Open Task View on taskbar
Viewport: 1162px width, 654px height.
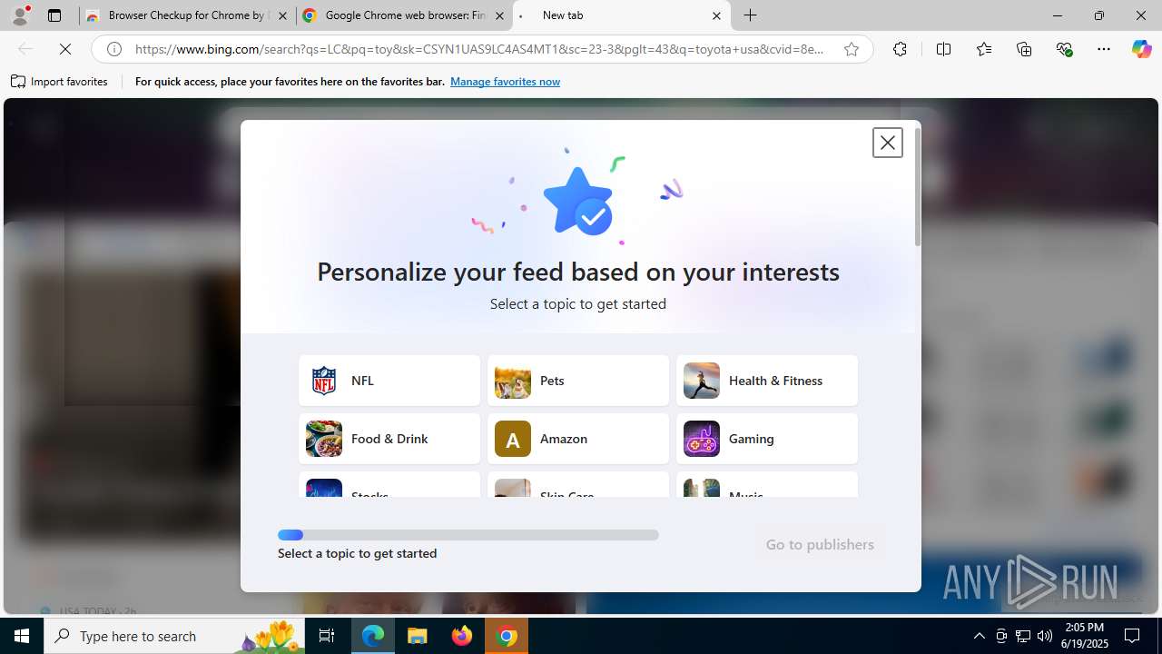click(327, 636)
